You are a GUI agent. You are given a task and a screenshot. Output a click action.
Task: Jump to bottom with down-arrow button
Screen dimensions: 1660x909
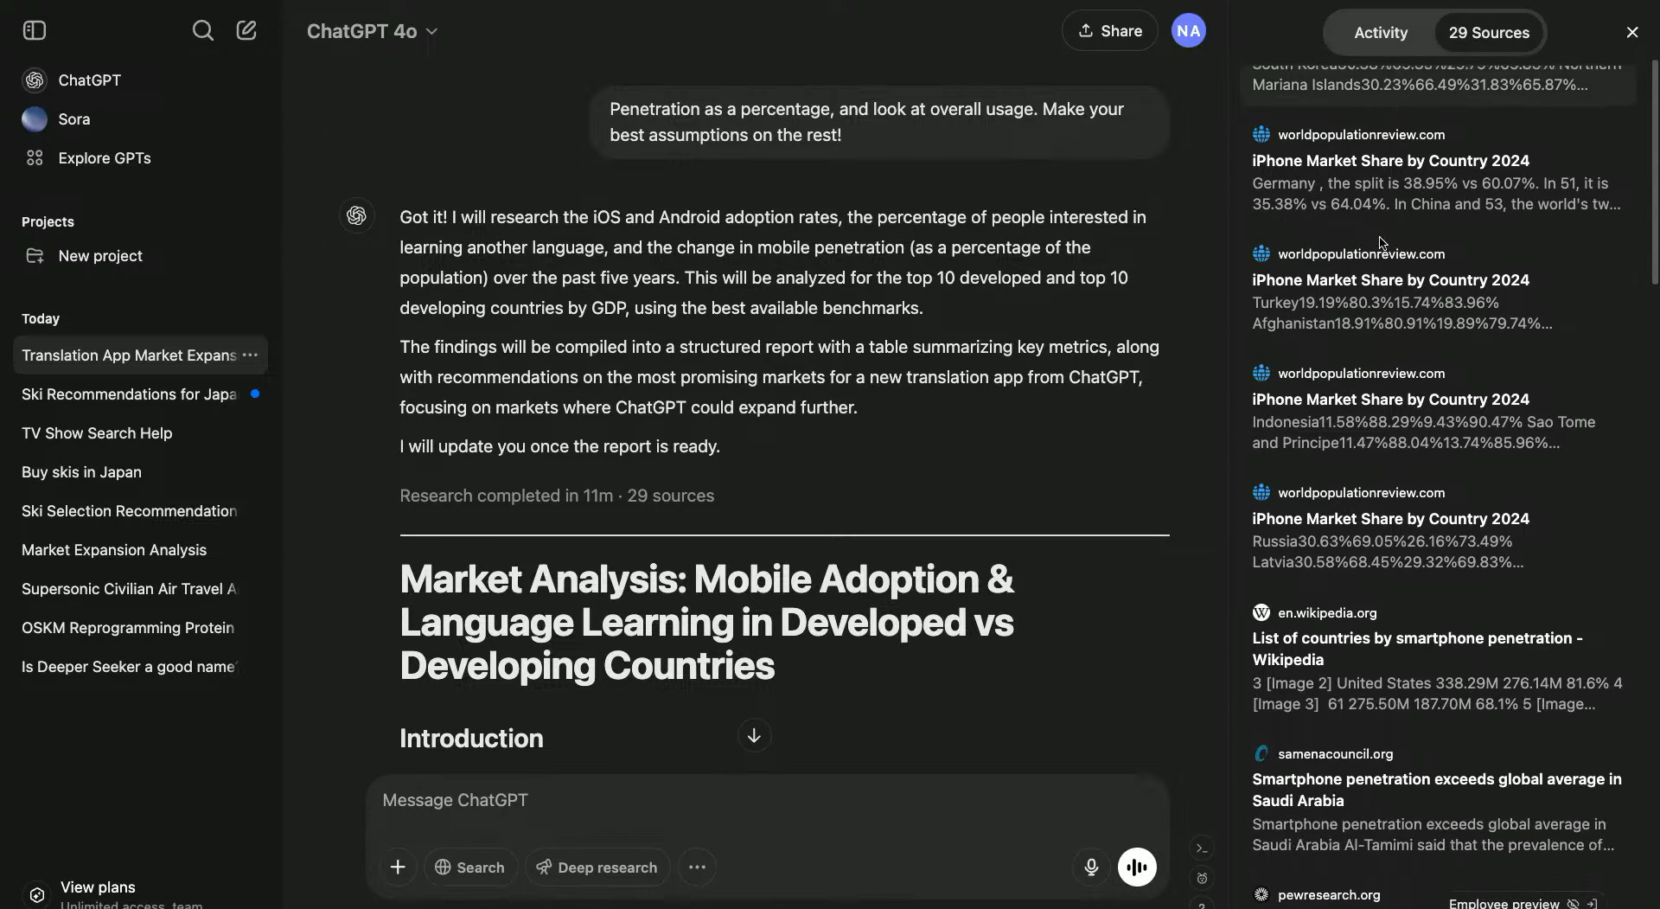[754, 735]
